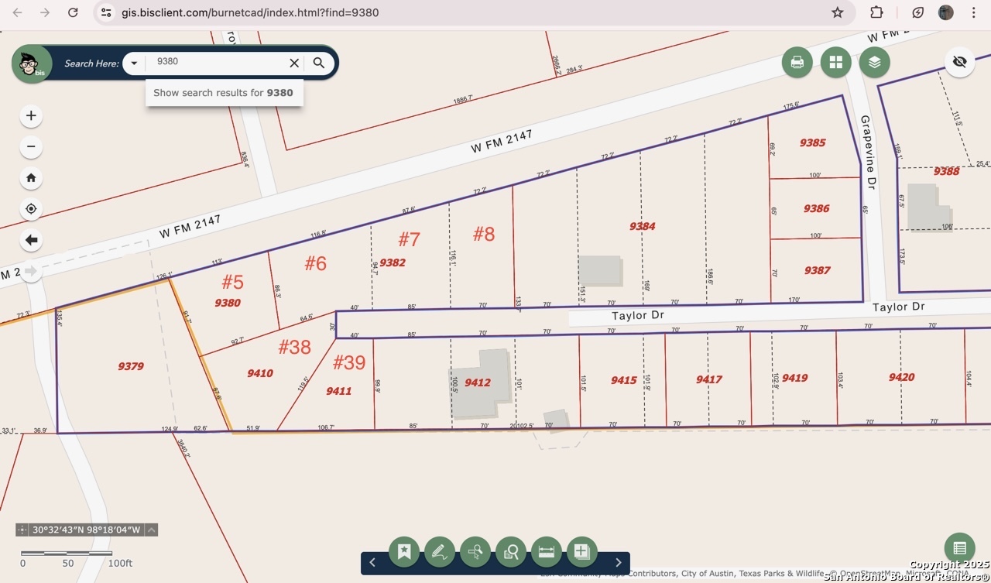This screenshot has height=583, width=991.
Task: Expand the search type dropdown arrow
Action: point(134,63)
